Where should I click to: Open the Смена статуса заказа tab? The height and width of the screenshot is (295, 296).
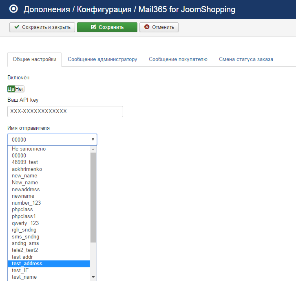point(246,59)
